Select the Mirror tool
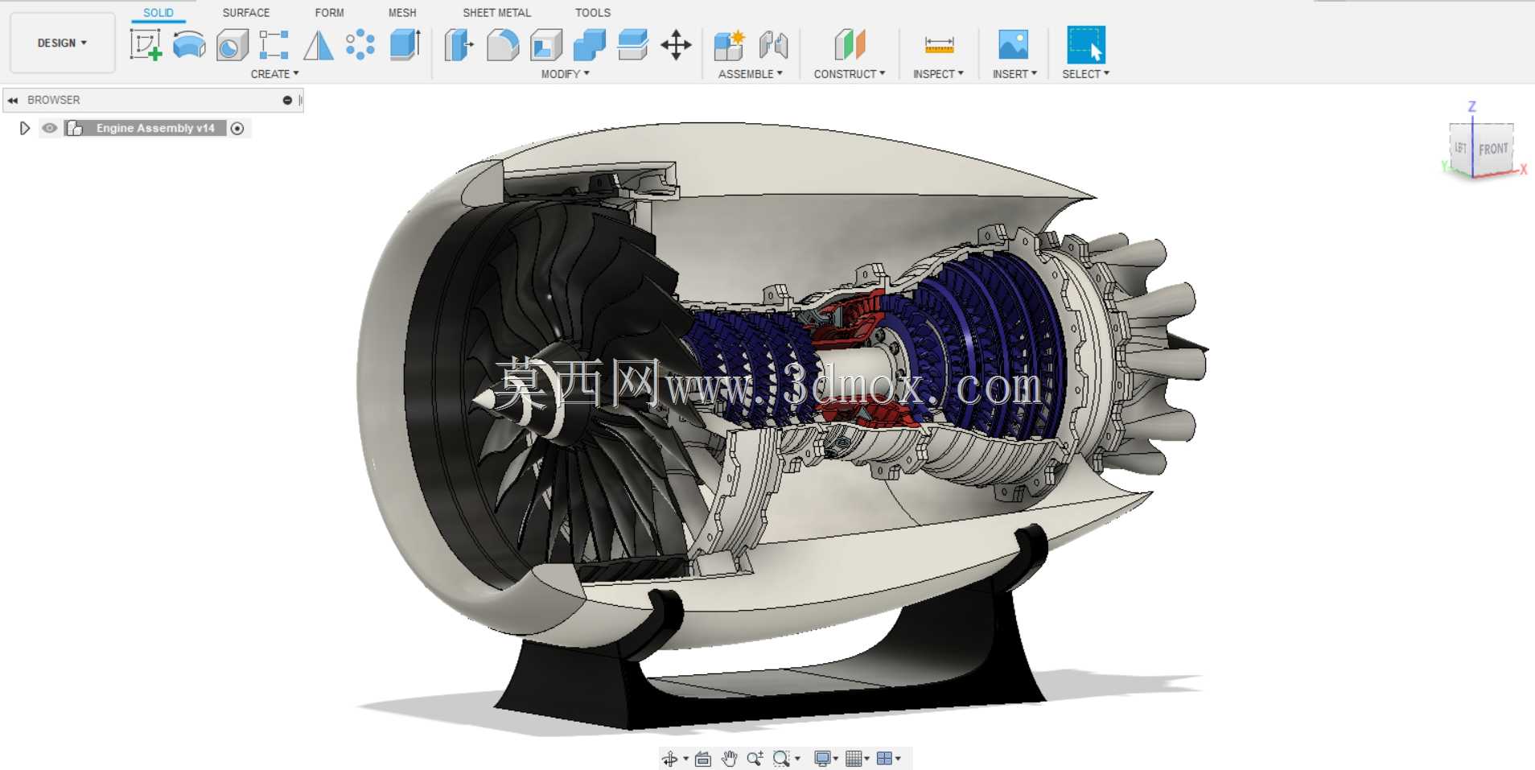Screen dimensions: 1535x770 (x=319, y=45)
